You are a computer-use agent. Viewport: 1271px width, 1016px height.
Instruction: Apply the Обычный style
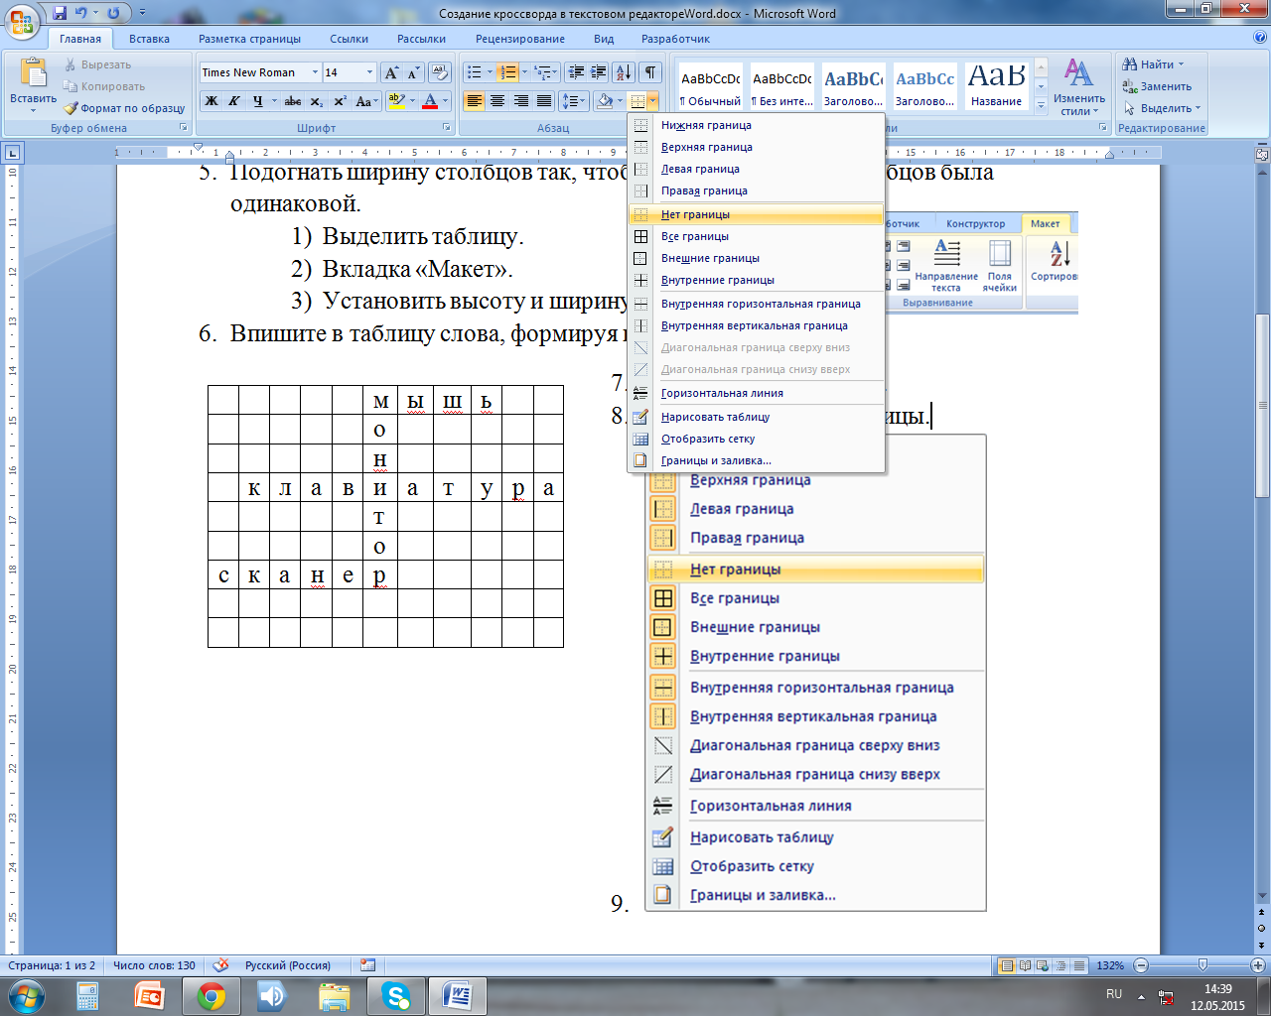(x=710, y=86)
